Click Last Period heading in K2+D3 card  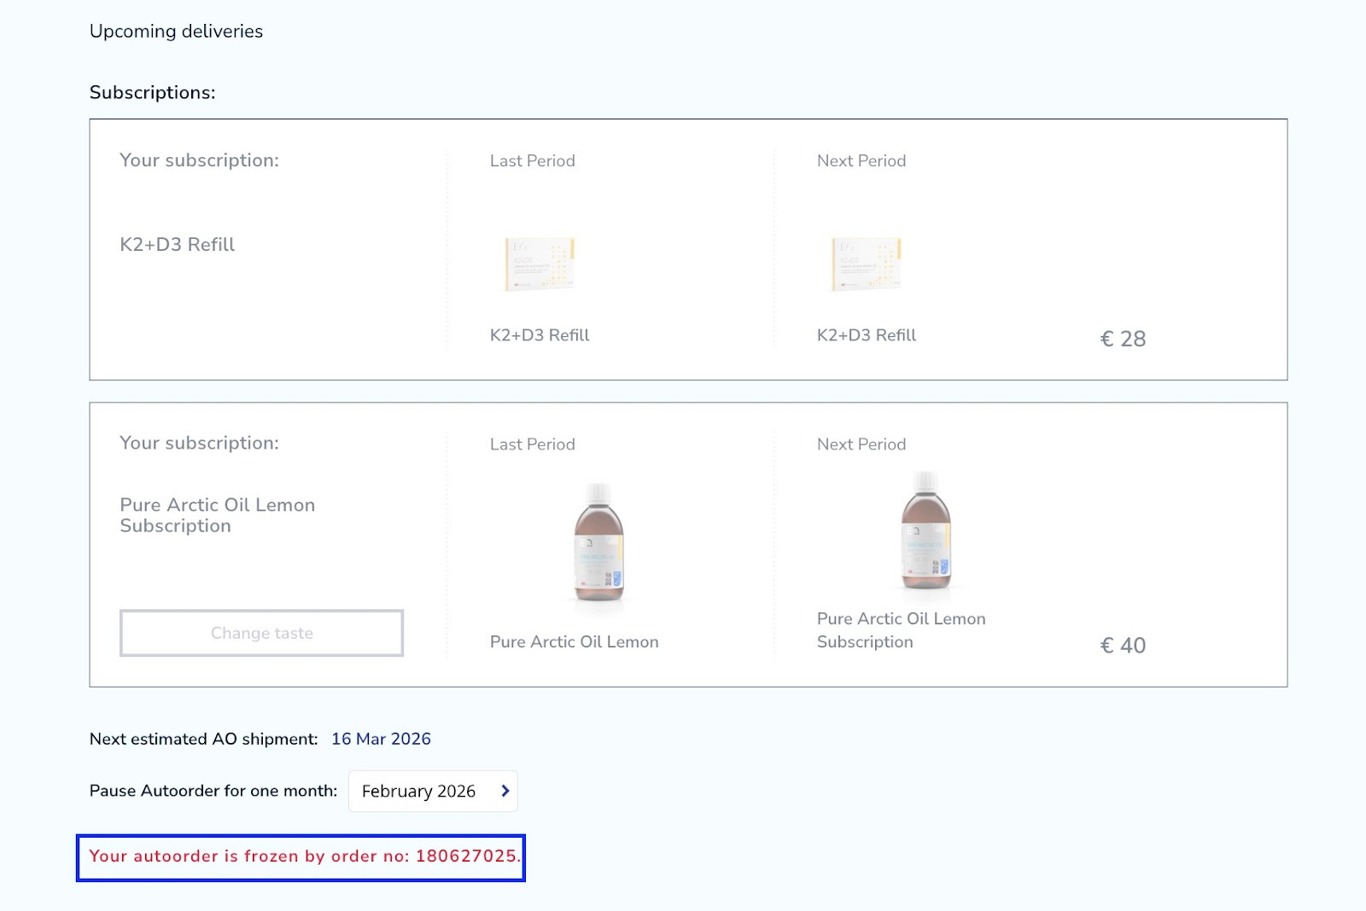coord(532,160)
